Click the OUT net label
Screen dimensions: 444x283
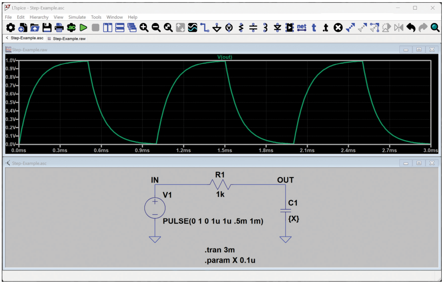(286, 180)
